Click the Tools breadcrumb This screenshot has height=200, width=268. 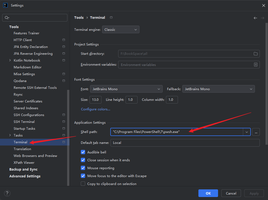(79, 18)
